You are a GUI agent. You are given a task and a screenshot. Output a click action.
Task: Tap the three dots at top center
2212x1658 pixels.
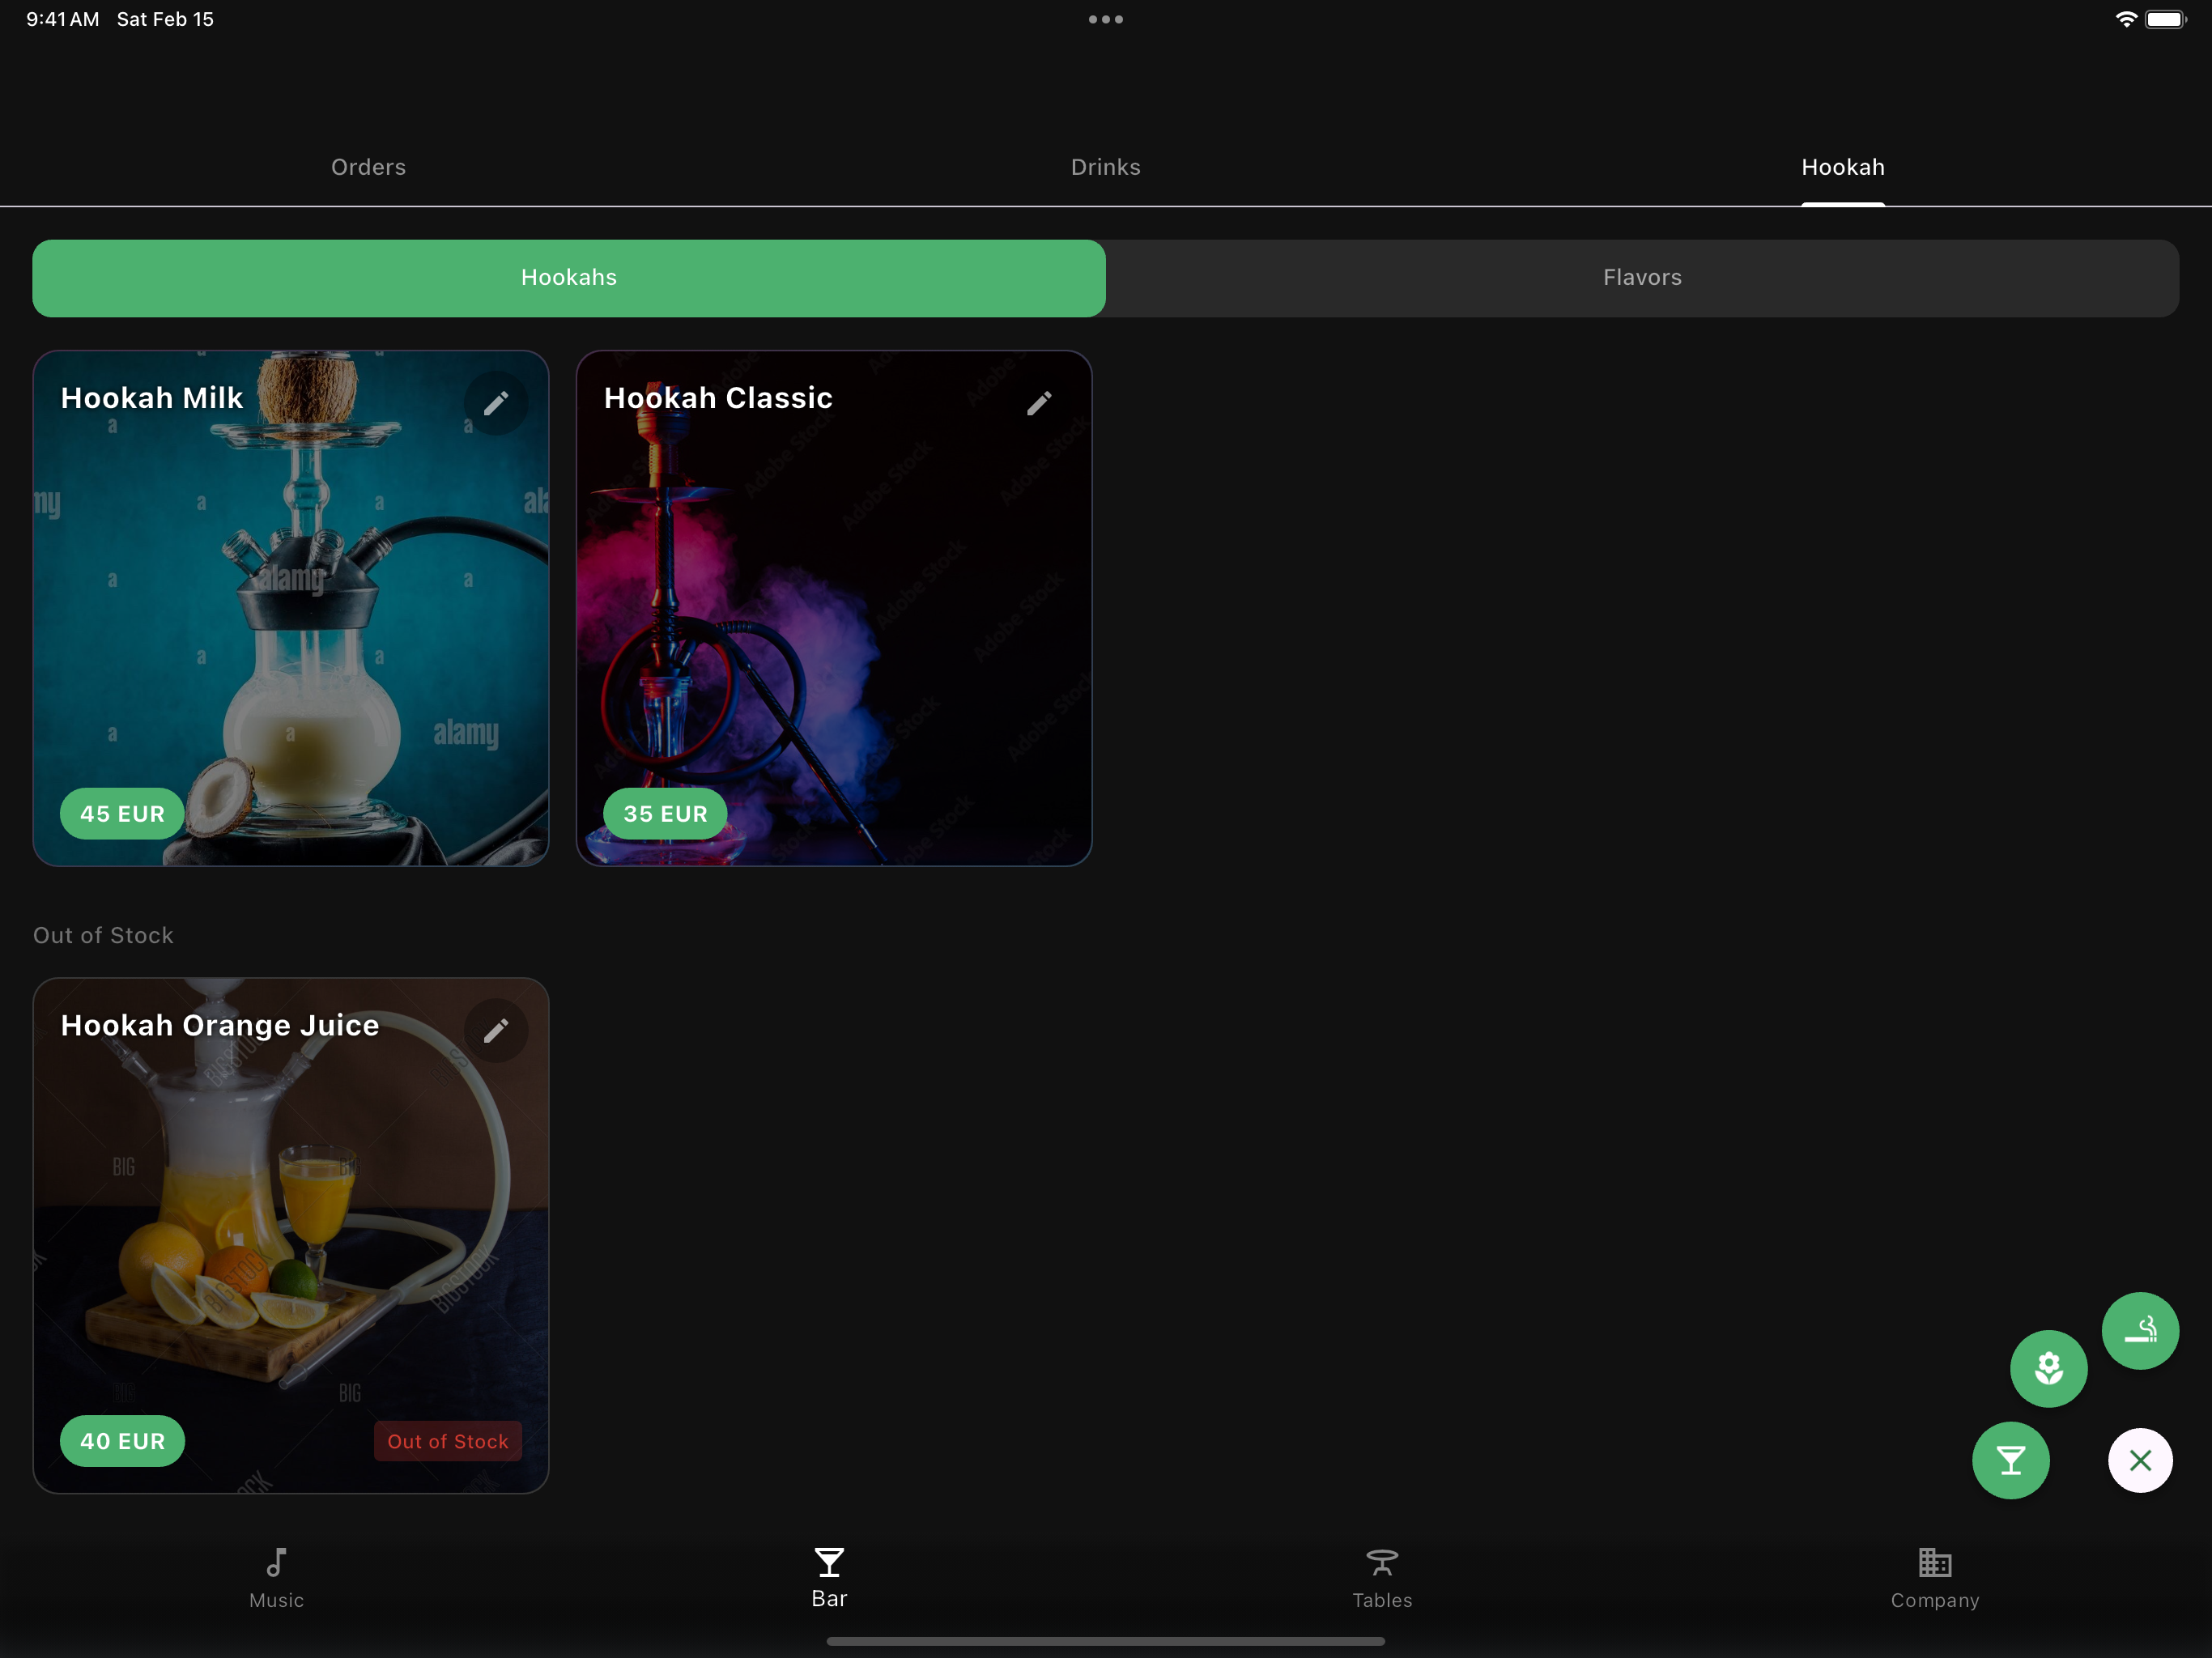[1105, 19]
